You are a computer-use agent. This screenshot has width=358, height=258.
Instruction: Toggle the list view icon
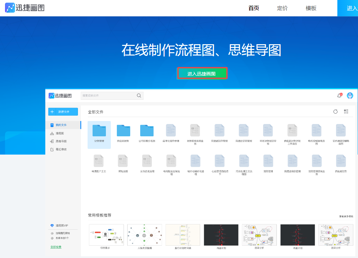click(x=346, y=111)
